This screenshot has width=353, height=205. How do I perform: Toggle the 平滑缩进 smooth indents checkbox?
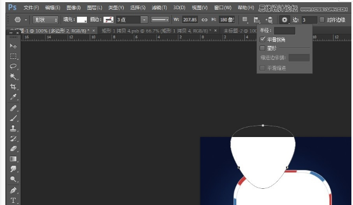262,68
